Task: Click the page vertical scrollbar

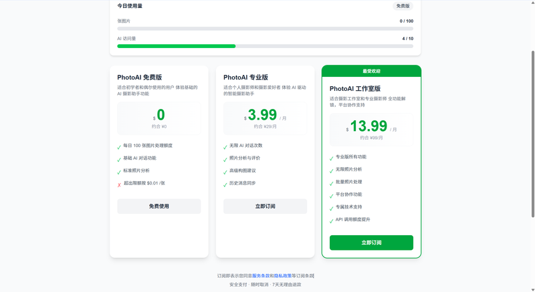Action: [532, 134]
